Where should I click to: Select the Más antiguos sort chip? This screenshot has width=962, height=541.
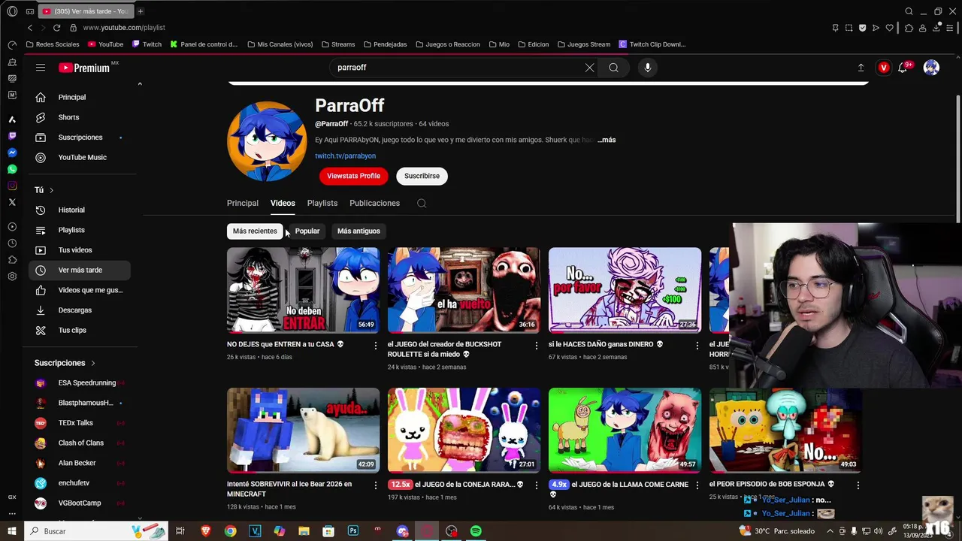(358, 231)
